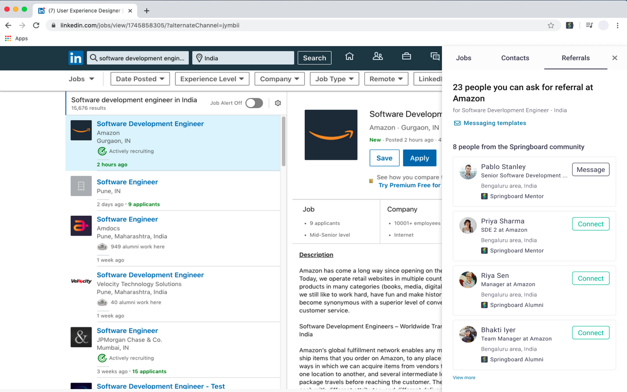Open Priya Sharma's profile photo
Screen dimensions: 627x392
click(x=468, y=225)
